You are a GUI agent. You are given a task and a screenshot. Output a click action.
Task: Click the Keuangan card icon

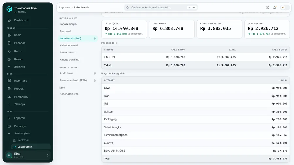9,126
